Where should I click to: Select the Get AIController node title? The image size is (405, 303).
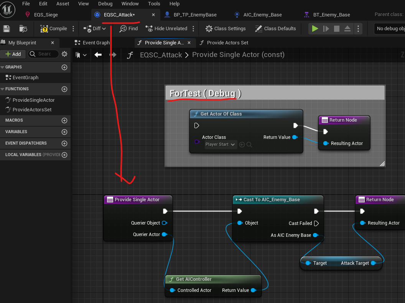click(x=193, y=279)
